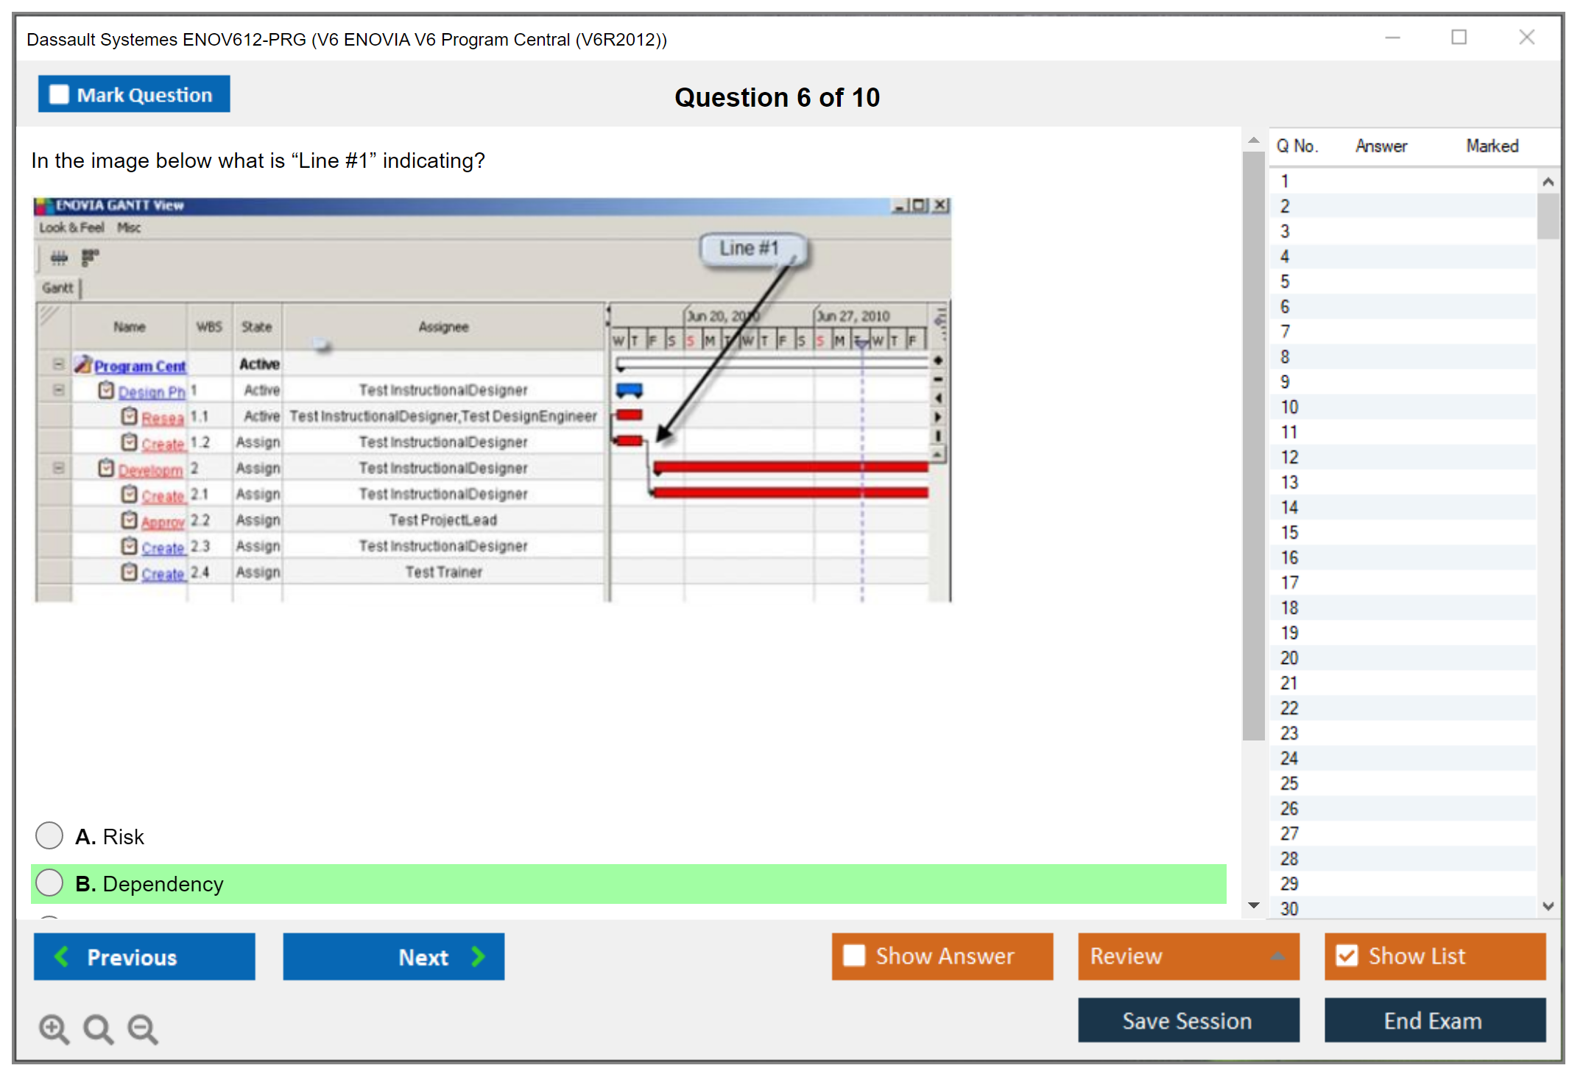1583x1082 pixels.
Task: Click the zoom in magnifier icon
Action: click(54, 1028)
